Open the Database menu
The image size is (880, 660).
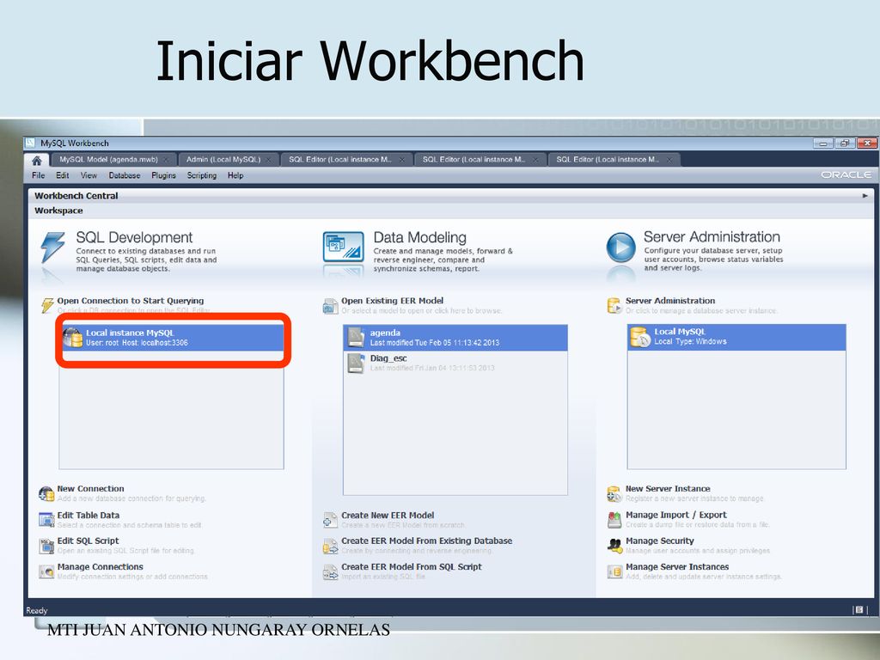click(125, 175)
